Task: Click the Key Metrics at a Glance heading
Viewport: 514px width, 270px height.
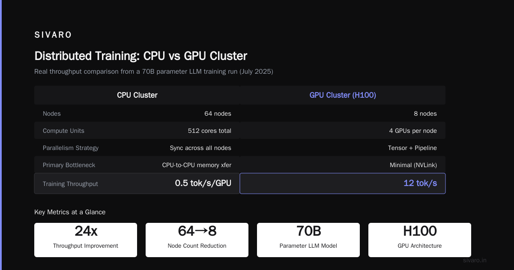Action: [70, 212]
